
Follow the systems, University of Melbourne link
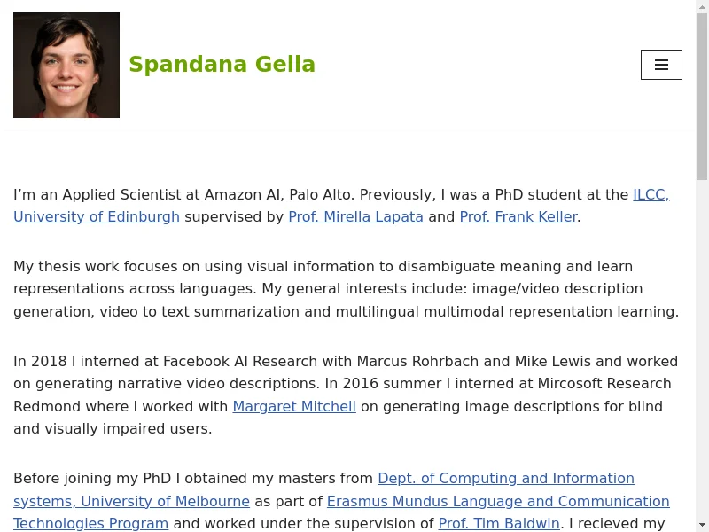coord(131,501)
